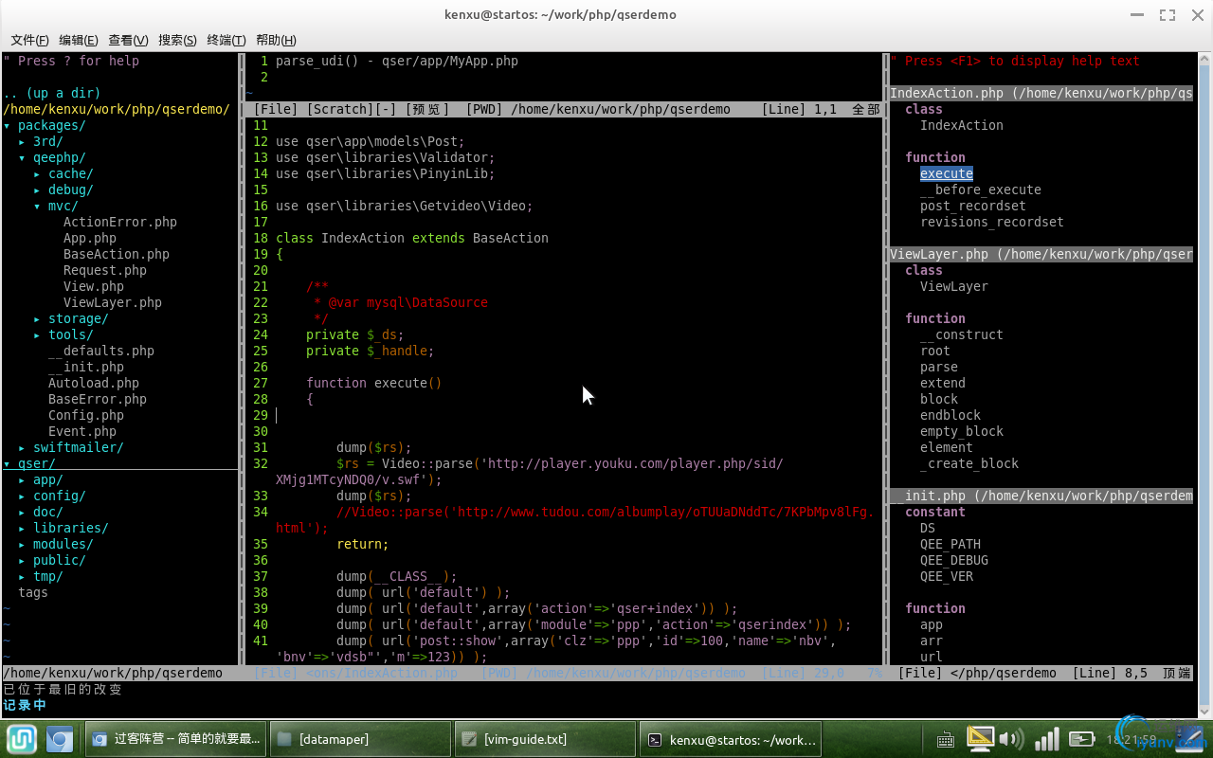Click the ViewLayer.php taglist file header

pyautogui.click(x=1041, y=254)
